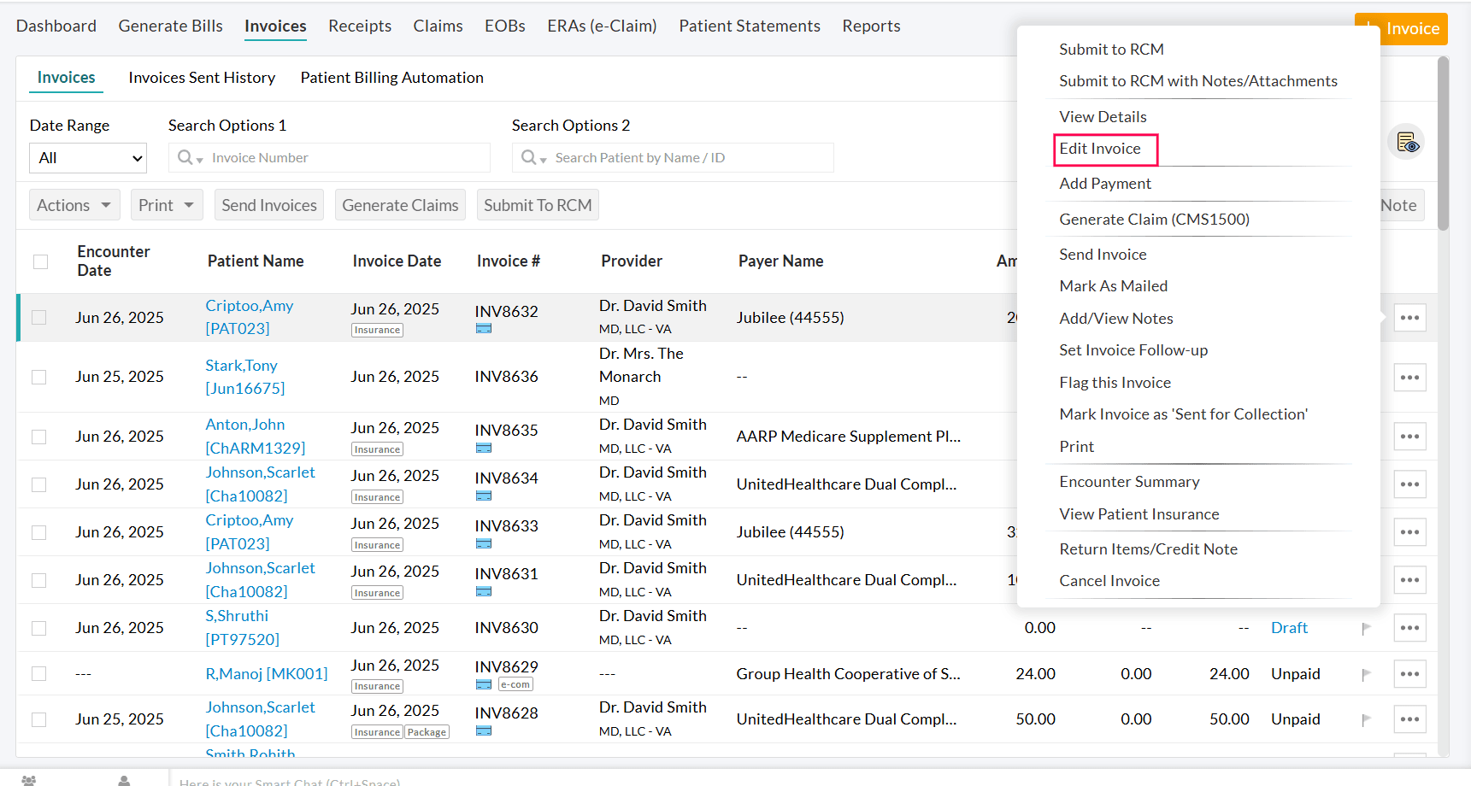Tick the select-all checkbox in the table header
The width and height of the screenshot is (1471, 786).
click(x=40, y=261)
